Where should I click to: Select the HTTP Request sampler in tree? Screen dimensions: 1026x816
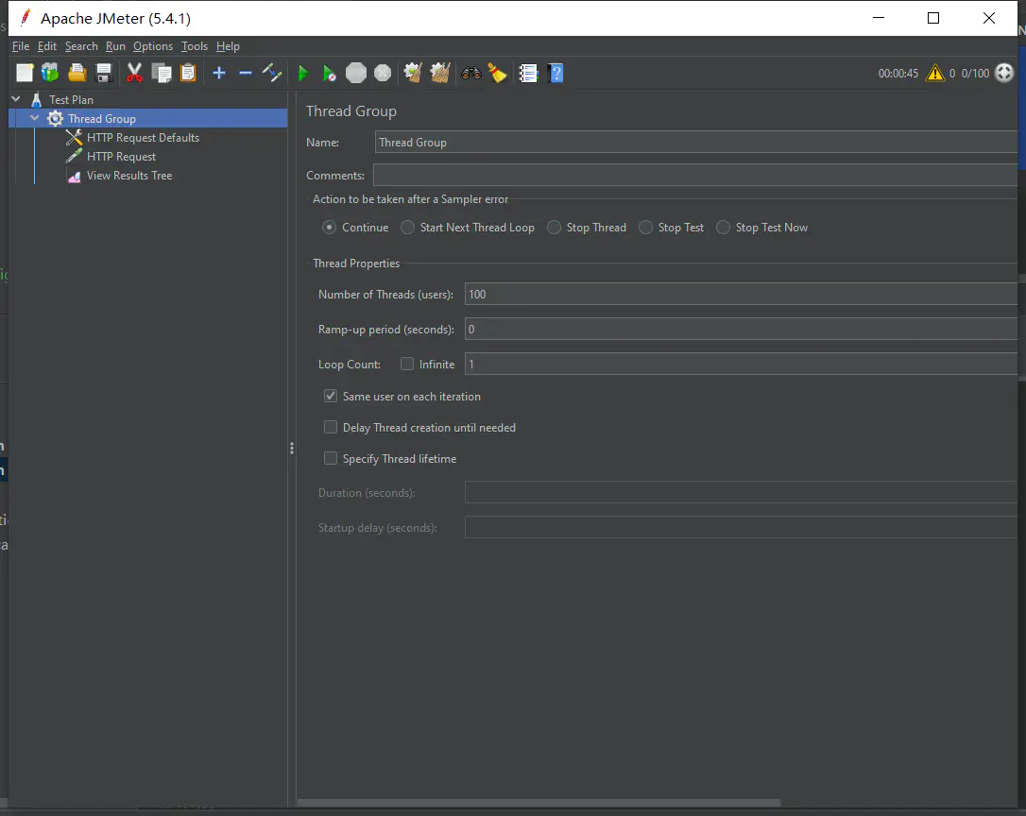pos(121,157)
